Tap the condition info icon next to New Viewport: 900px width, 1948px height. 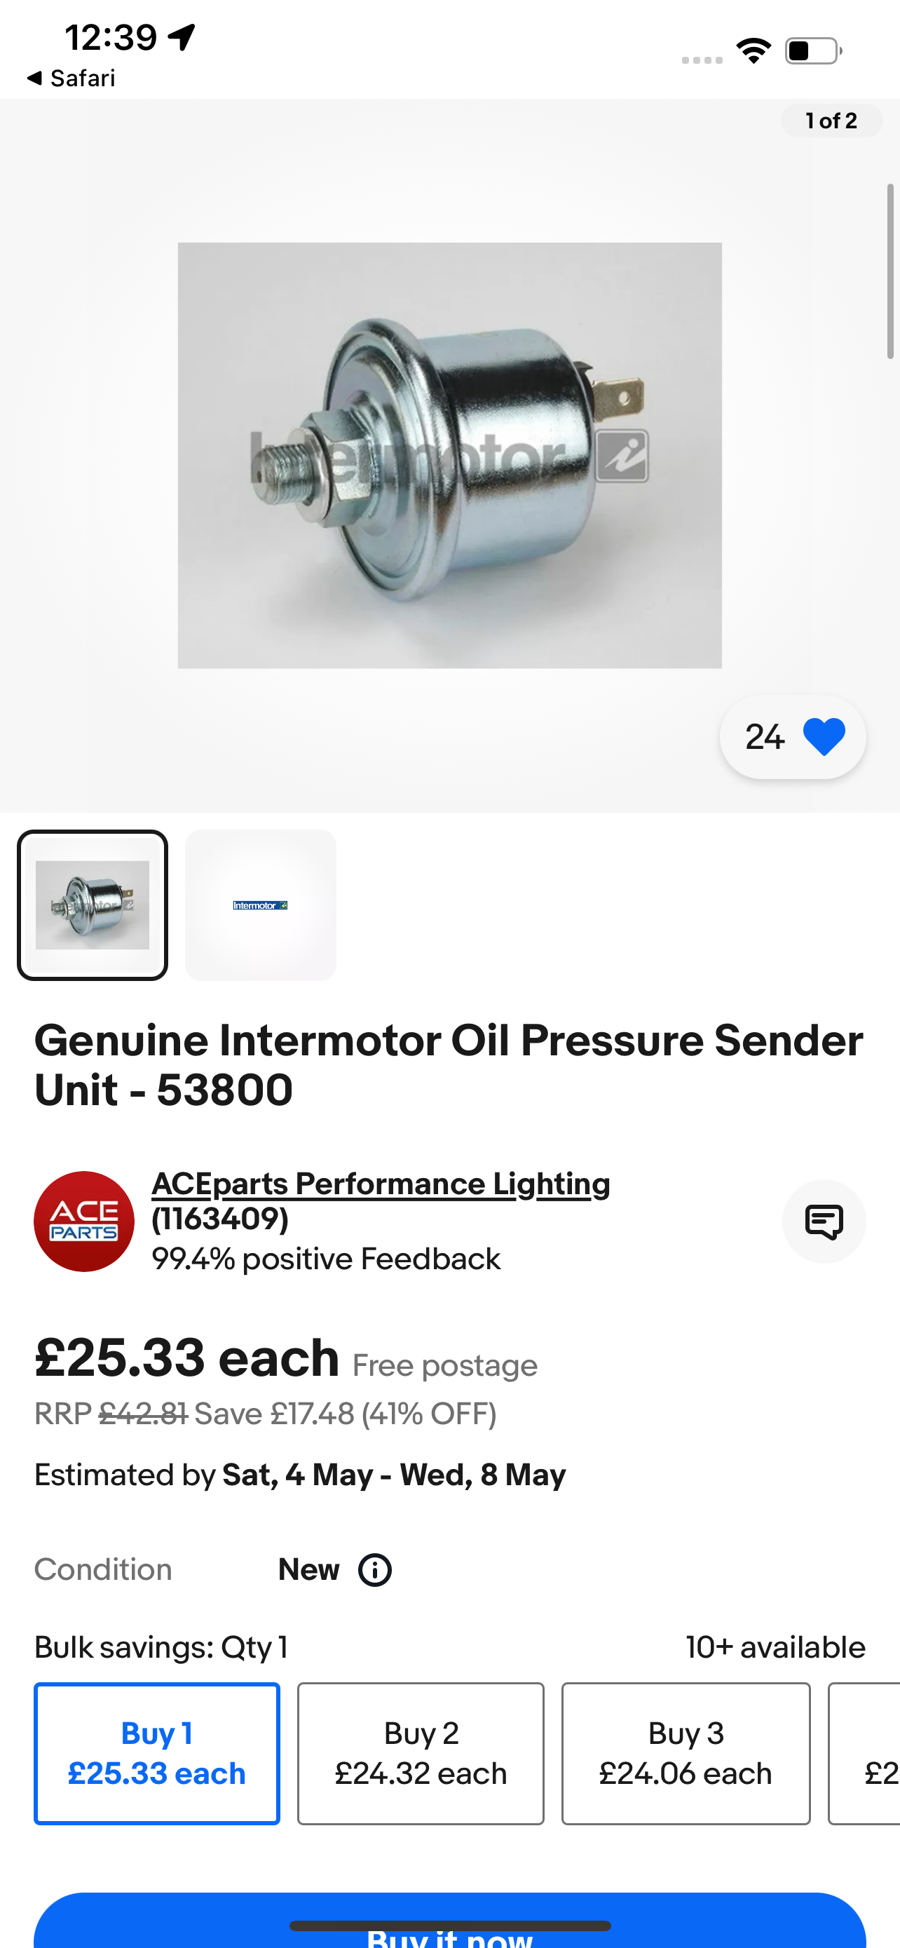375,1570
